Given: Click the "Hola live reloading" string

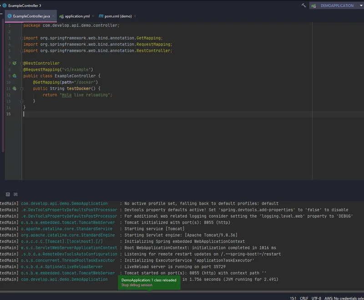Looking at the screenshot, I should (85, 95).
